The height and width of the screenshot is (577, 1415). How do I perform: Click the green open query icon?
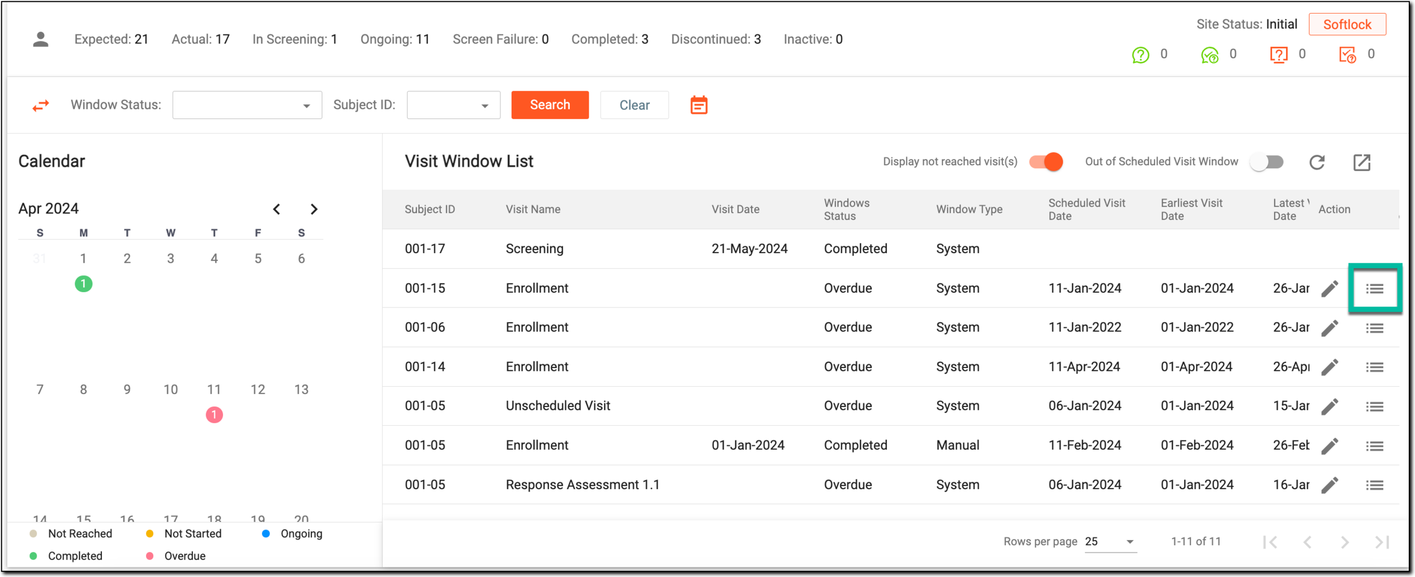click(1140, 55)
